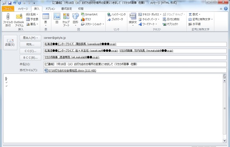
Task: Click the 宛先... button
Action: [30, 44]
